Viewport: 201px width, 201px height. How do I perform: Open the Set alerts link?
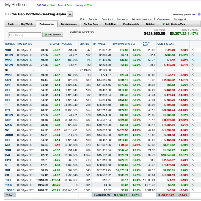122,19
